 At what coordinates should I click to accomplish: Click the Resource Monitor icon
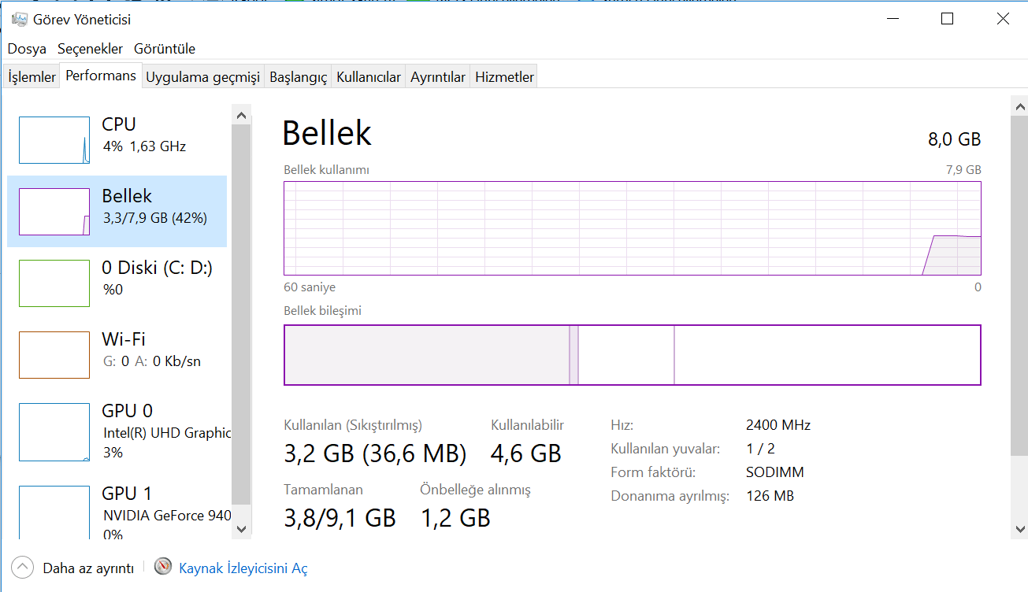pyautogui.click(x=163, y=567)
